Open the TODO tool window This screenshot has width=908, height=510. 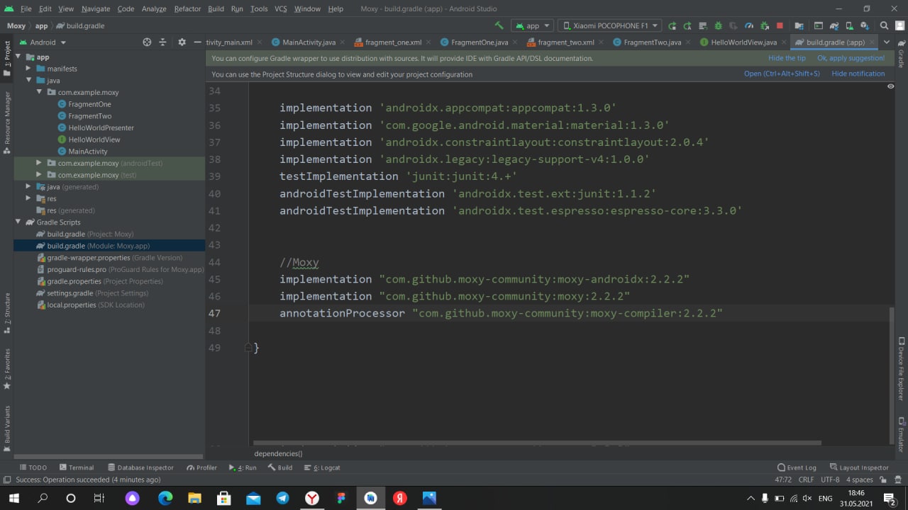coord(33,467)
